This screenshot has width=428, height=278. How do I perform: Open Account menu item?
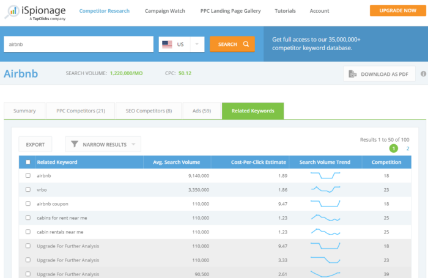[319, 11]
